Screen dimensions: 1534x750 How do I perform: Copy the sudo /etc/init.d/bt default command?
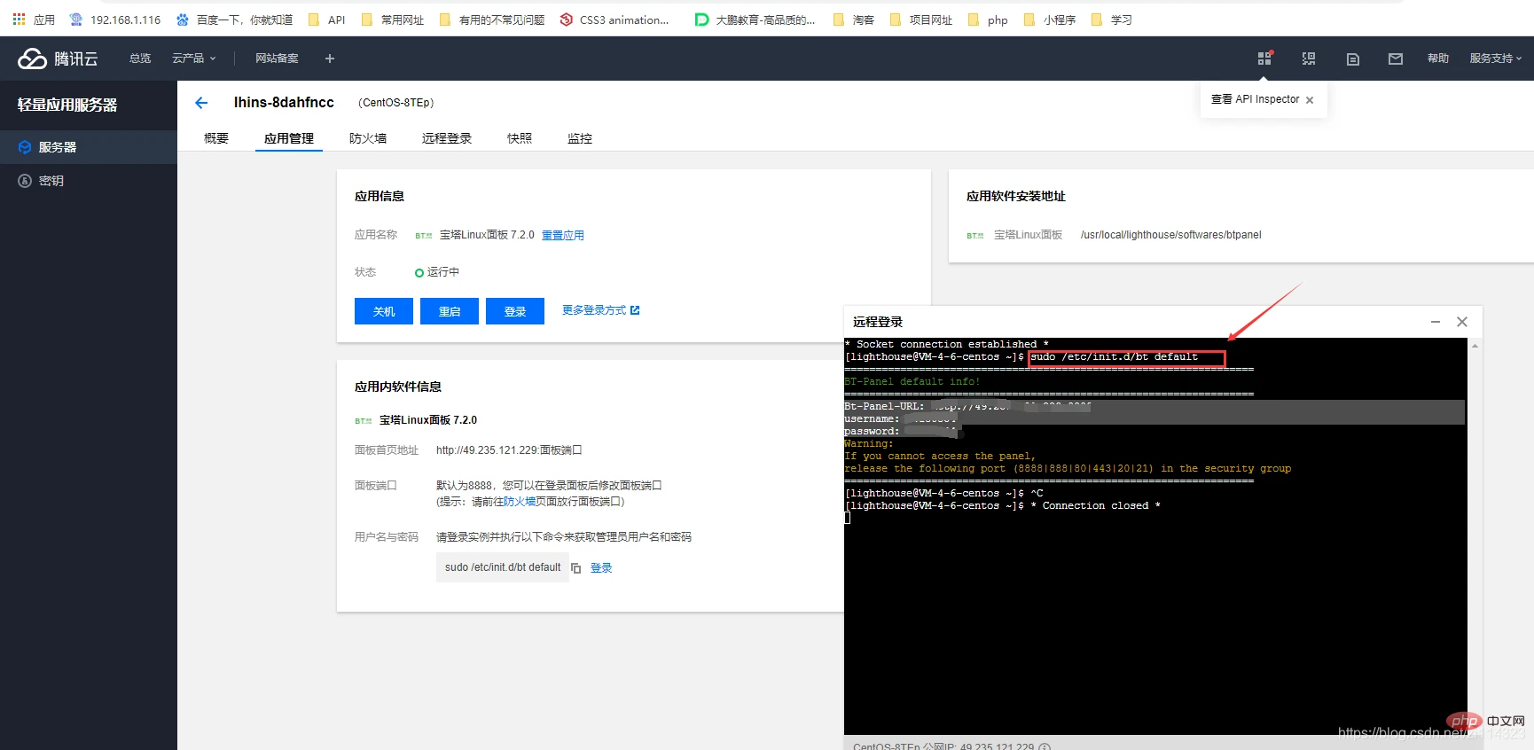point(576,568)
